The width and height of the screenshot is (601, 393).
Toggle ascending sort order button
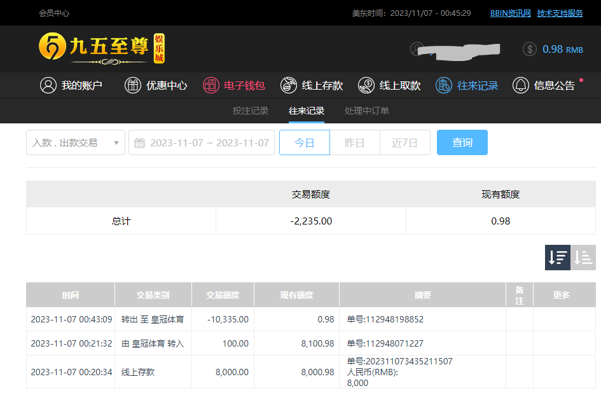point(583,258)
